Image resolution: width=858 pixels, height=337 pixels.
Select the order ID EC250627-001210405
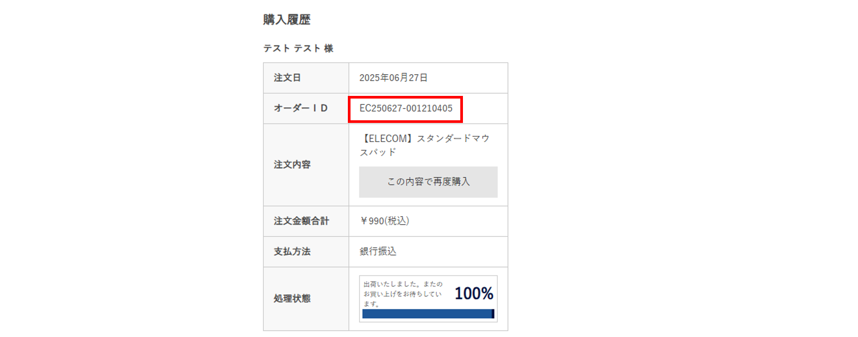[x=406, y=108]
